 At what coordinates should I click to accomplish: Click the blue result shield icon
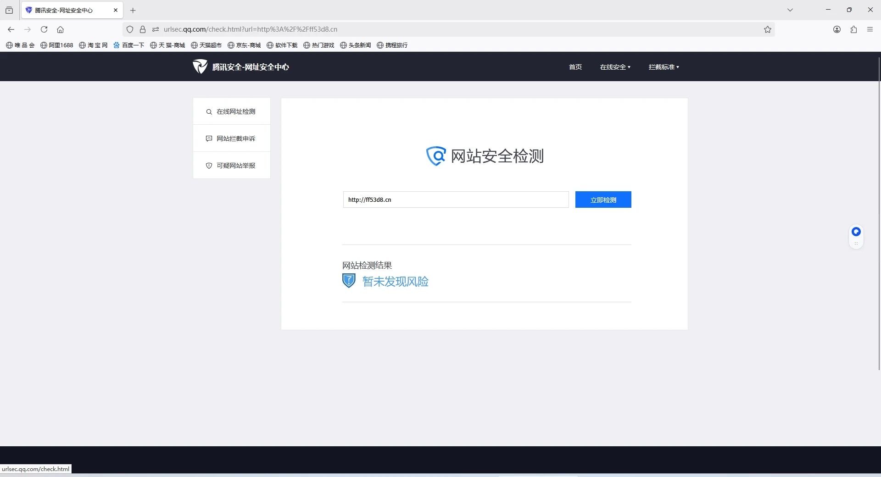click(349, 281)
